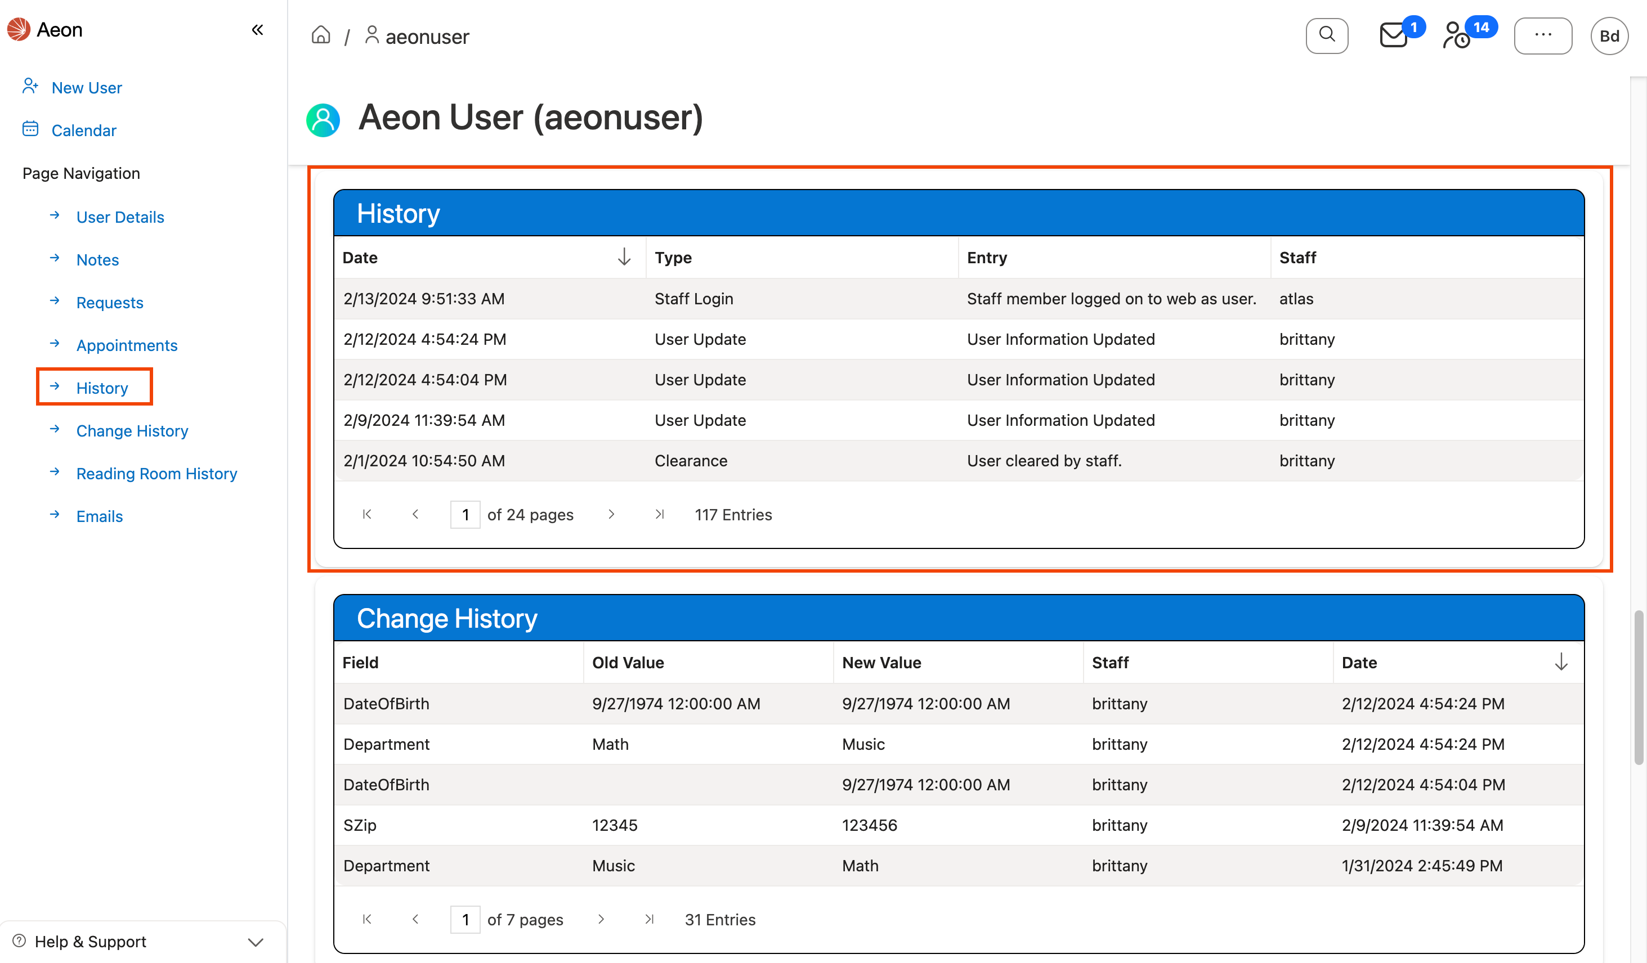
Task: Click the aeonuser breadcrumb label
Action: (427, 36)
